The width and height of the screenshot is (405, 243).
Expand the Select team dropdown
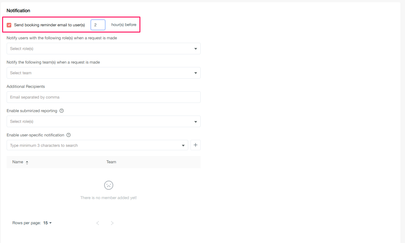pyautogui.click(x=103, y=73)
